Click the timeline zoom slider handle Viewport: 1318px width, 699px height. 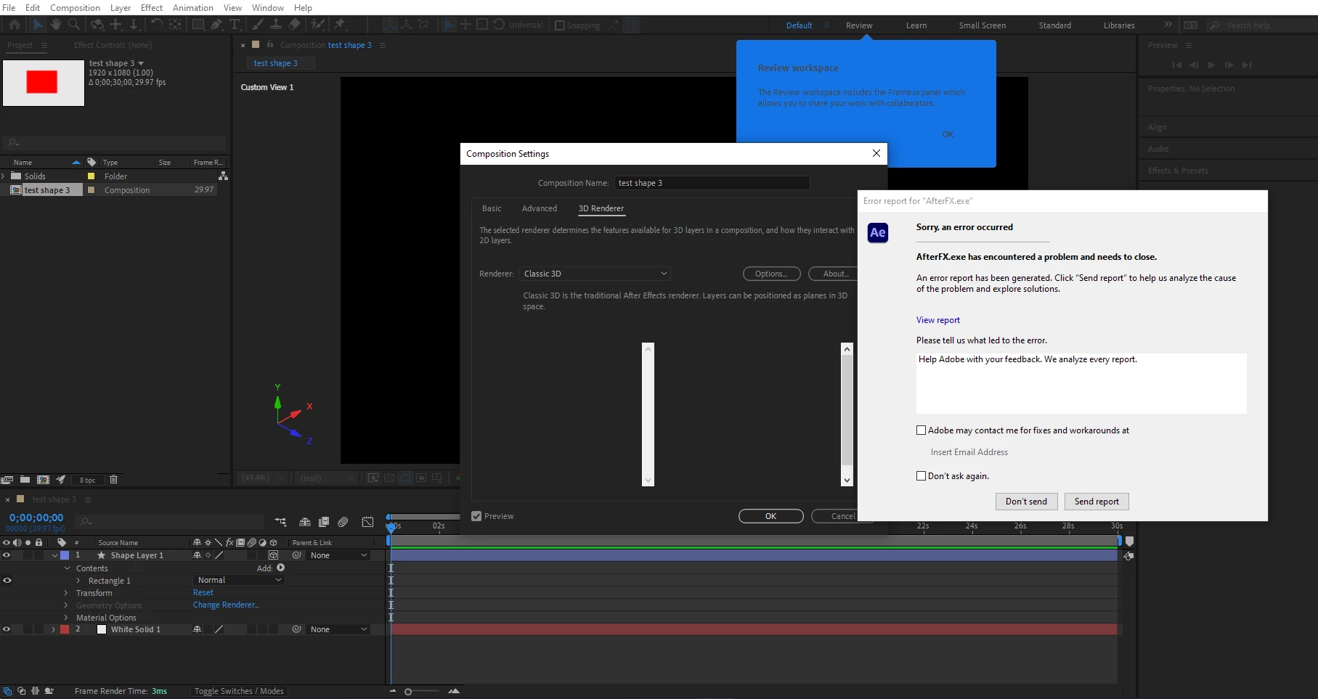(x=408, y=692)
